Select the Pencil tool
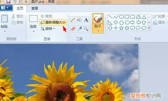This screenshot has height=101, width=168. 73,20
